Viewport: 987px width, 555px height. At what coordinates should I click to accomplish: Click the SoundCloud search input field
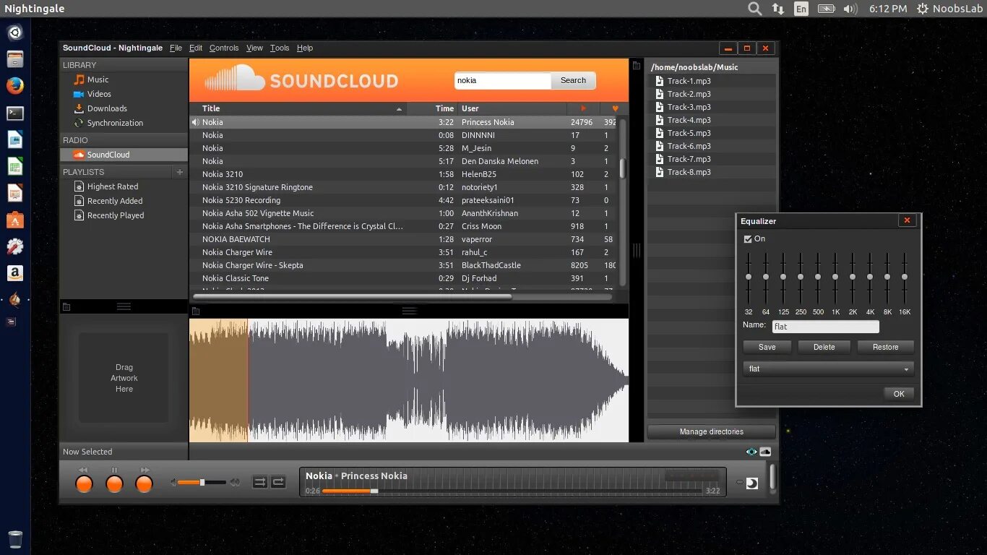[502, 80]
